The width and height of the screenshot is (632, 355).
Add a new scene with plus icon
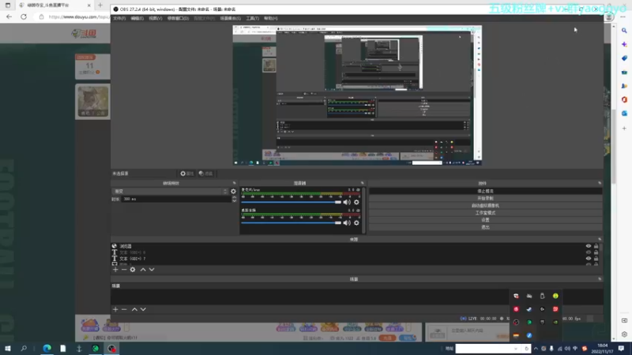pyautogui.click(x=115, y=309)
